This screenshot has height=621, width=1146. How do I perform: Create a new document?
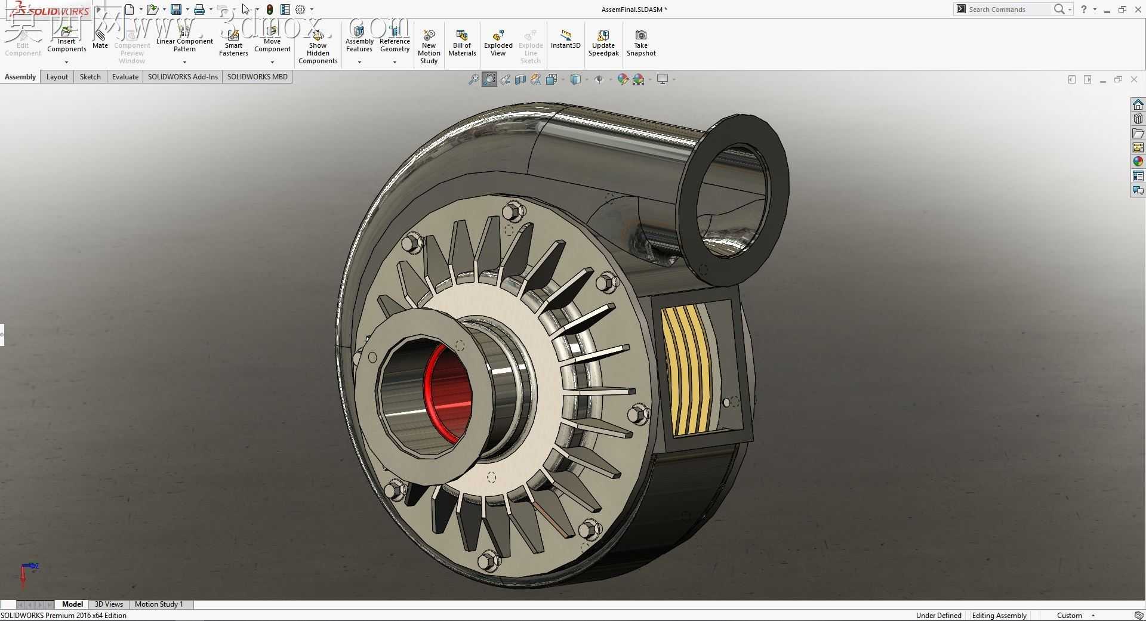[x=129, y=10]
